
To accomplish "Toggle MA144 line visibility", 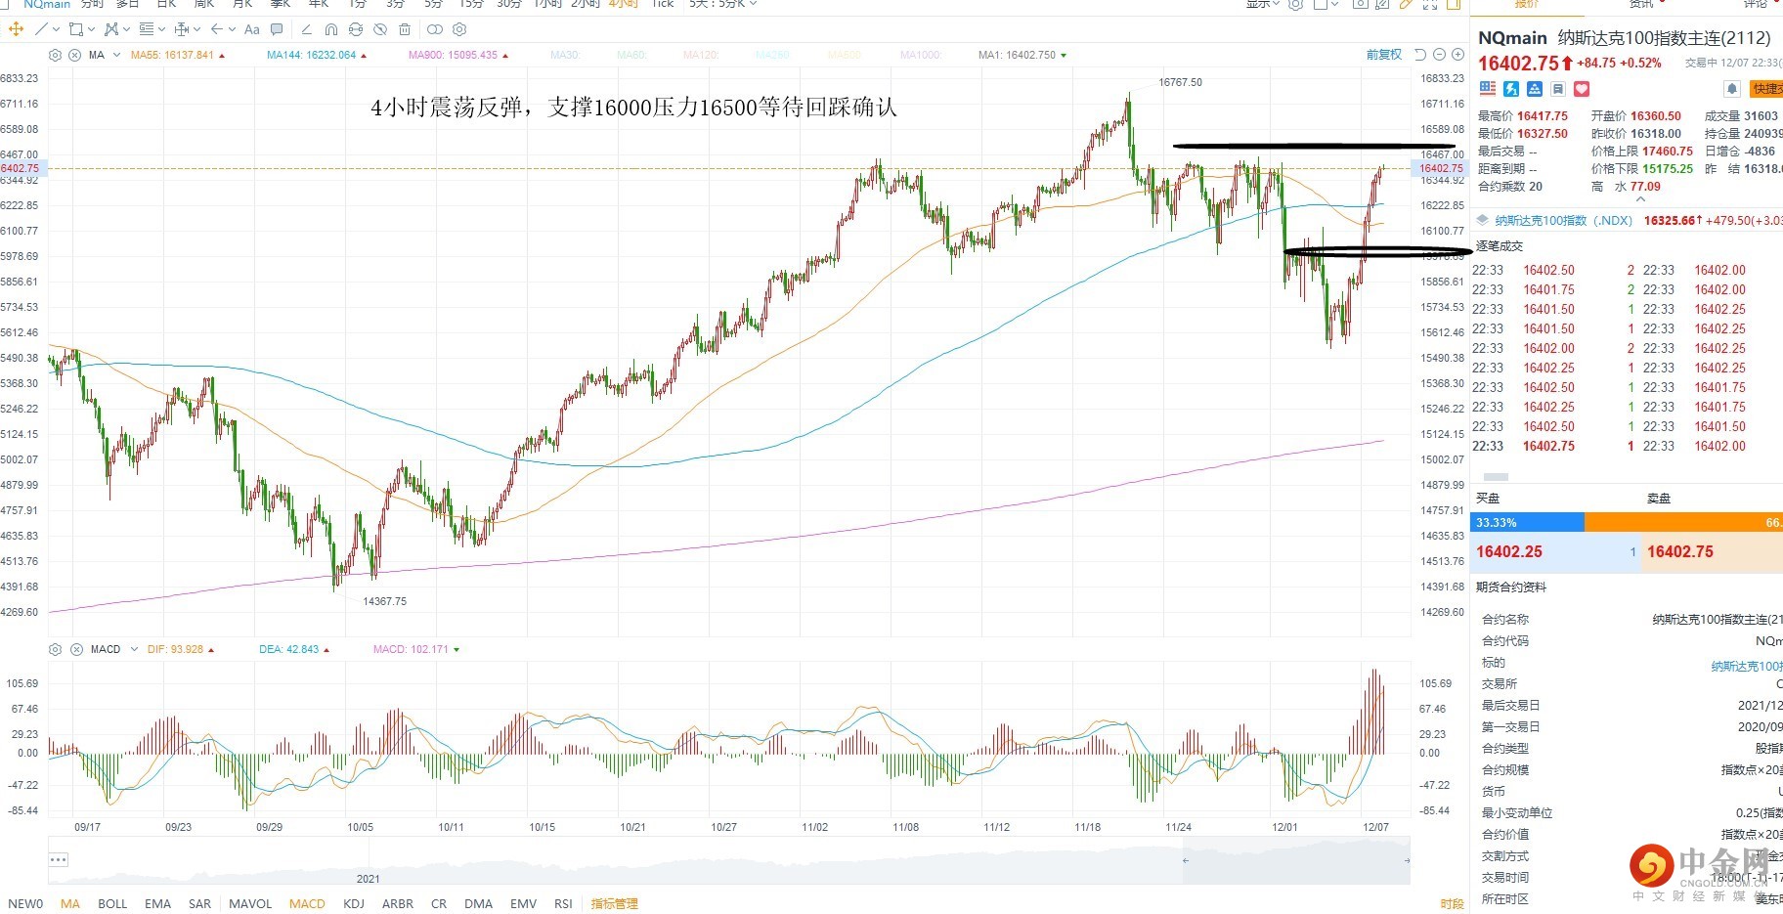I will (x=317, y=55).
